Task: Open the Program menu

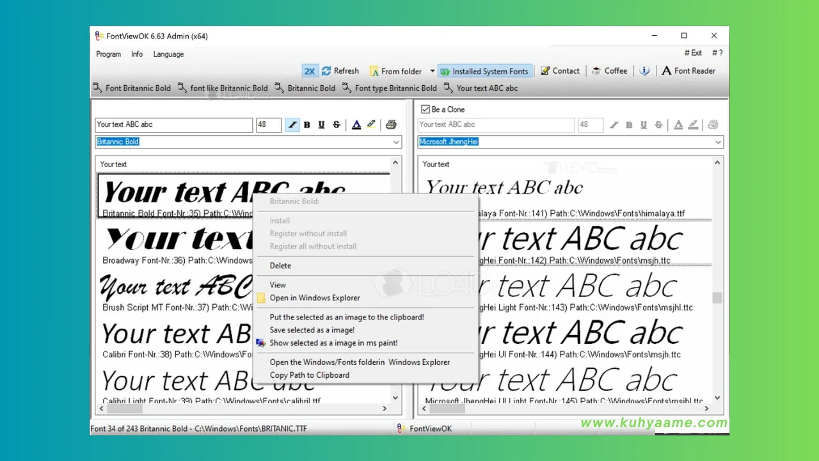Action: pos(108,54)
